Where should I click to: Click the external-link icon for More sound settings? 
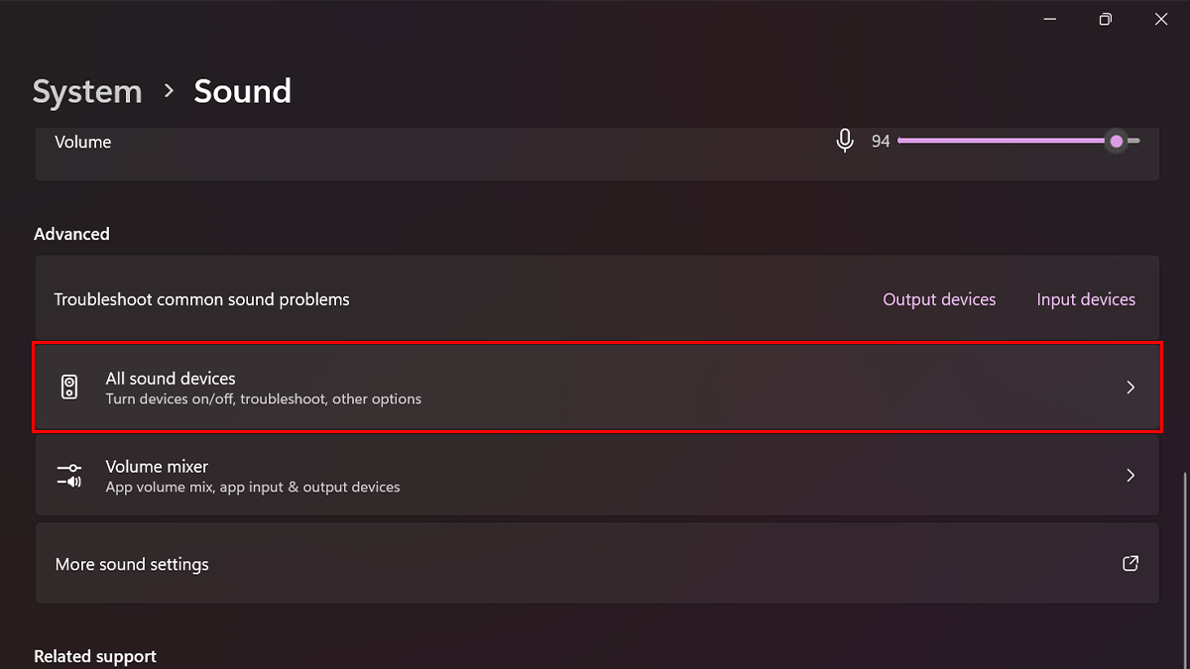pos(1130,564)
